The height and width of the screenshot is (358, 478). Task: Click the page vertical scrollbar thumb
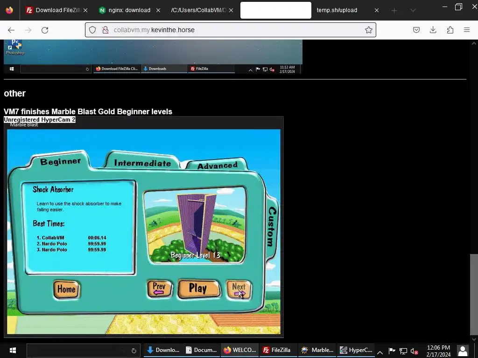coord(473,295)
